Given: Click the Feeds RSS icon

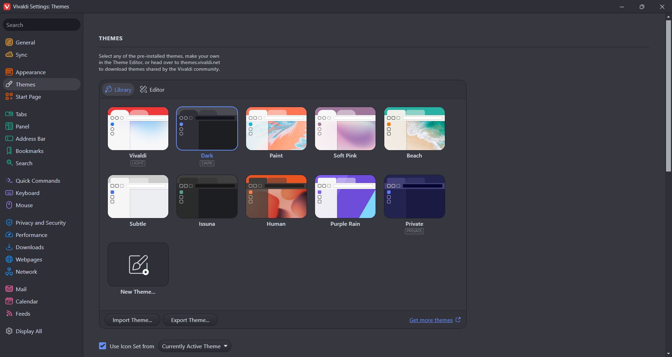Looking at the screenshot, I should pos(9,314).
